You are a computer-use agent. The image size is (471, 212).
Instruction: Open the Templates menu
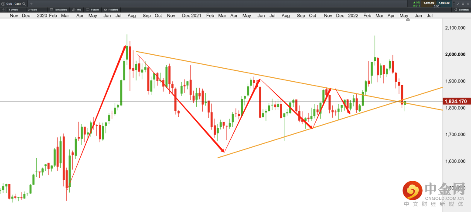[x=58, y=10]
